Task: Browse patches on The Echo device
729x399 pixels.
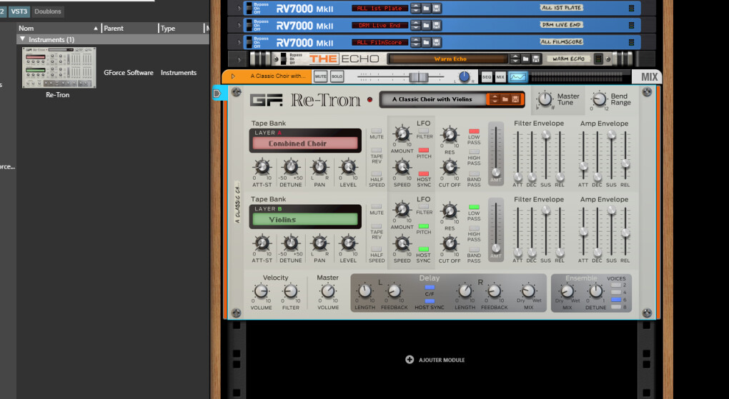Action: [525, 59]
